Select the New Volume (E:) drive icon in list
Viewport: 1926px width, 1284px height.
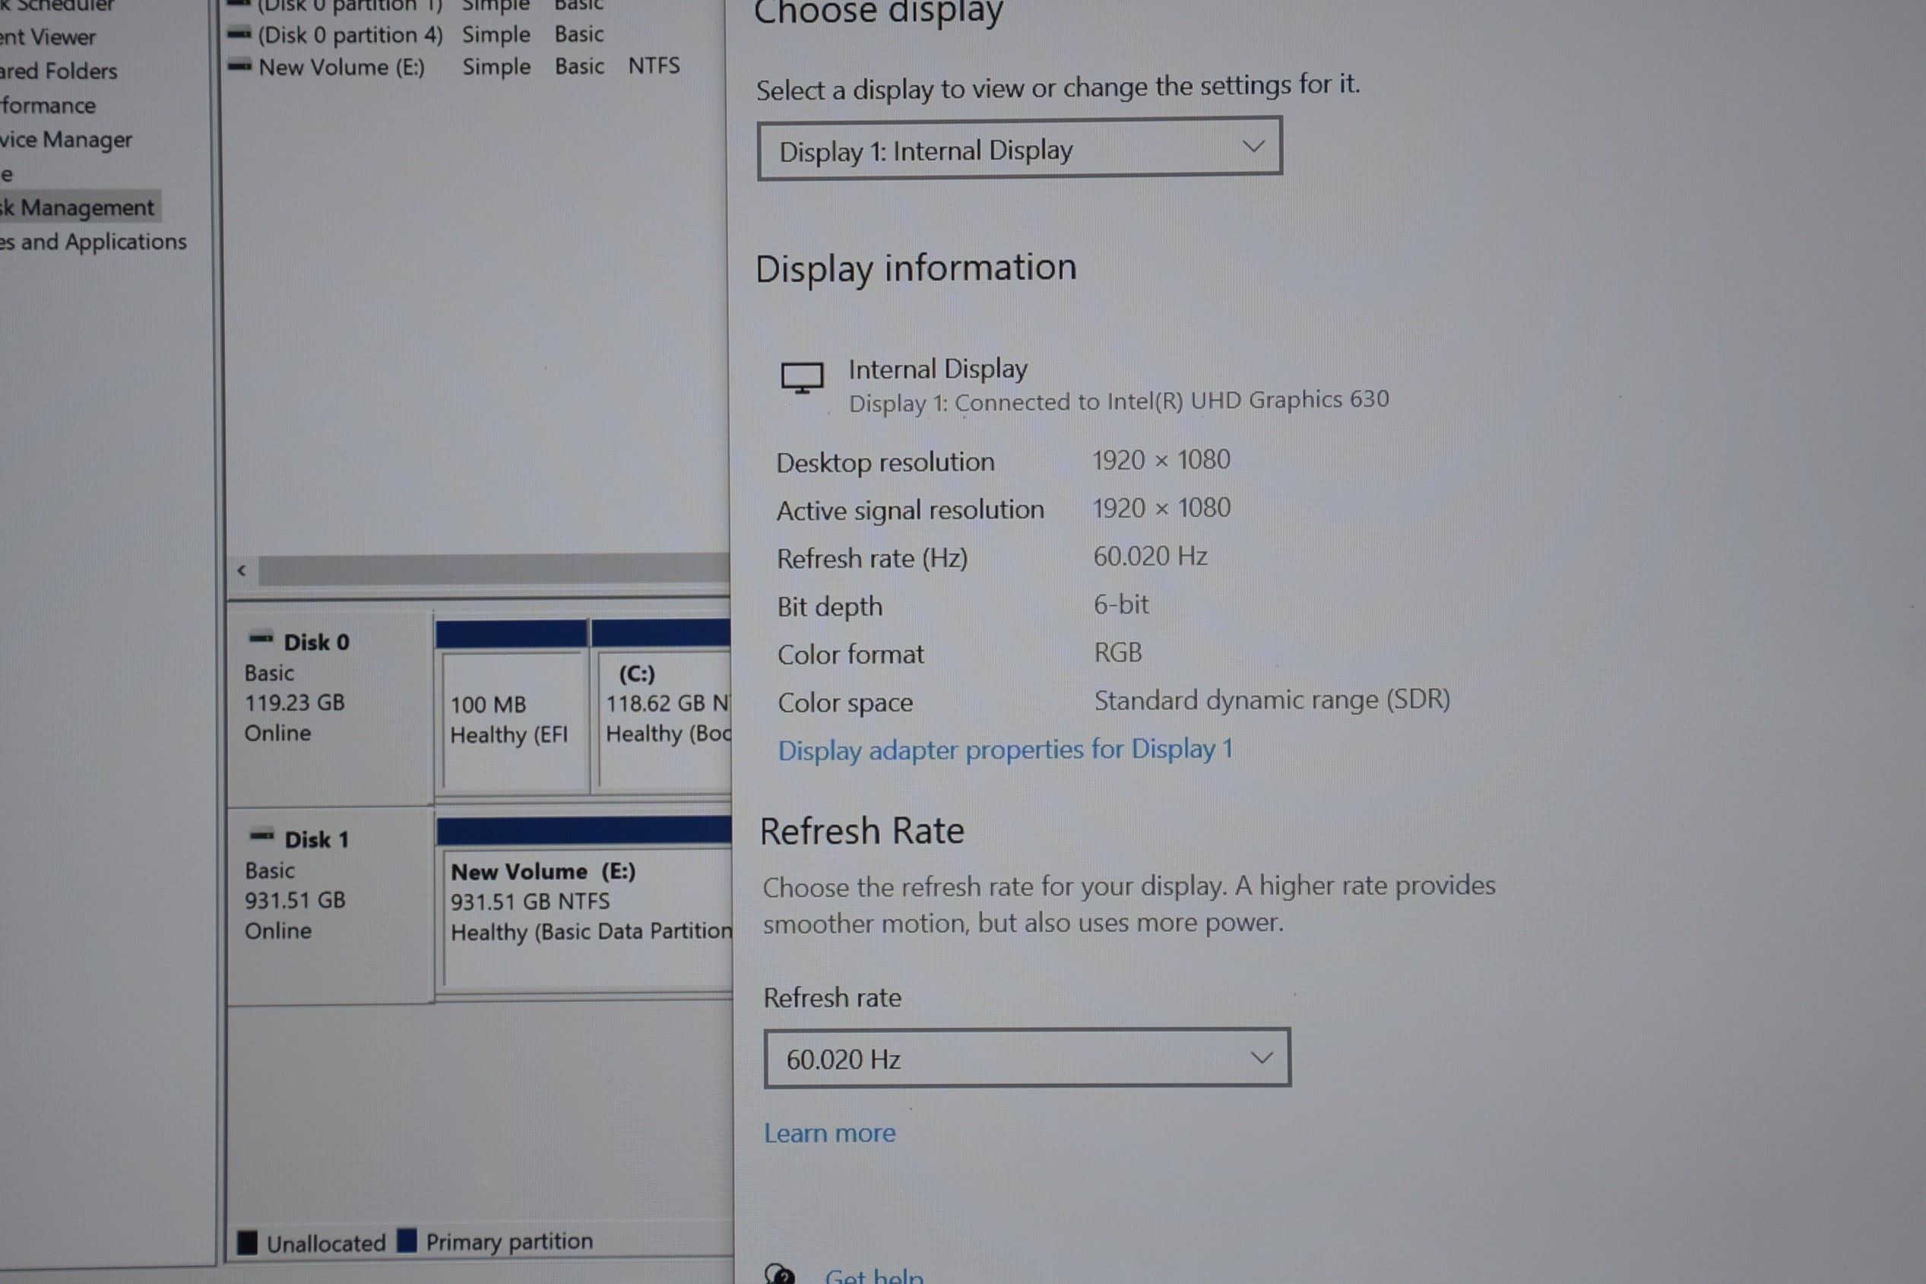[239, 66]
